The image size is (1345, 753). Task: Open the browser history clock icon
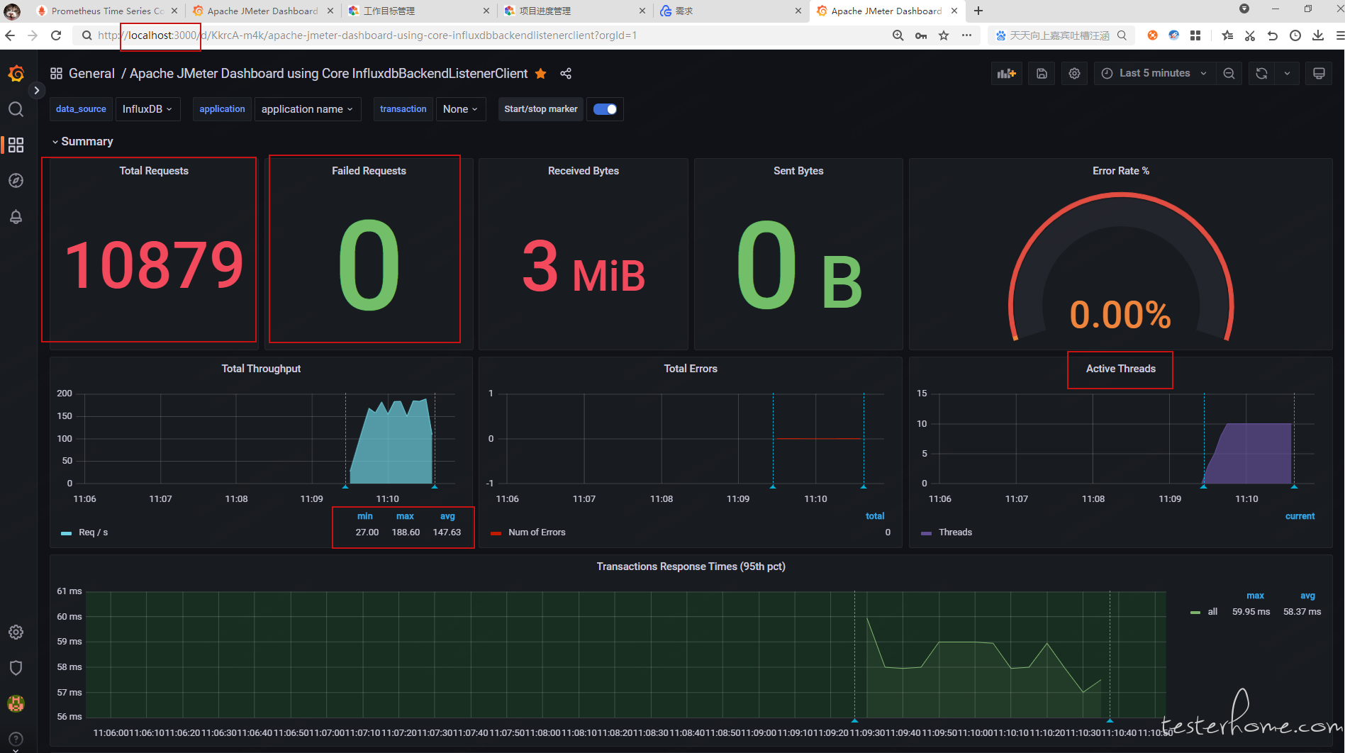point(1295,35)
